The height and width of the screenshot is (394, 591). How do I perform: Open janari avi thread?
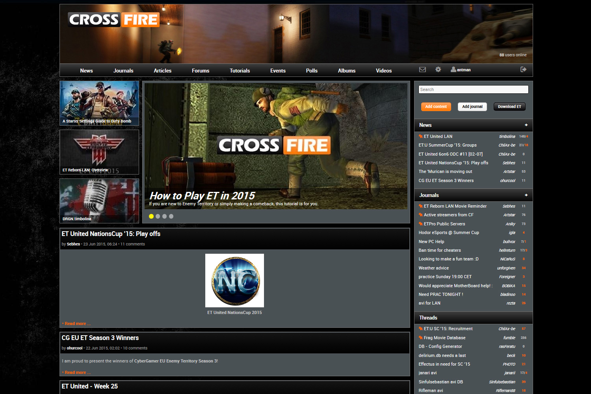[x=427, y=373]
